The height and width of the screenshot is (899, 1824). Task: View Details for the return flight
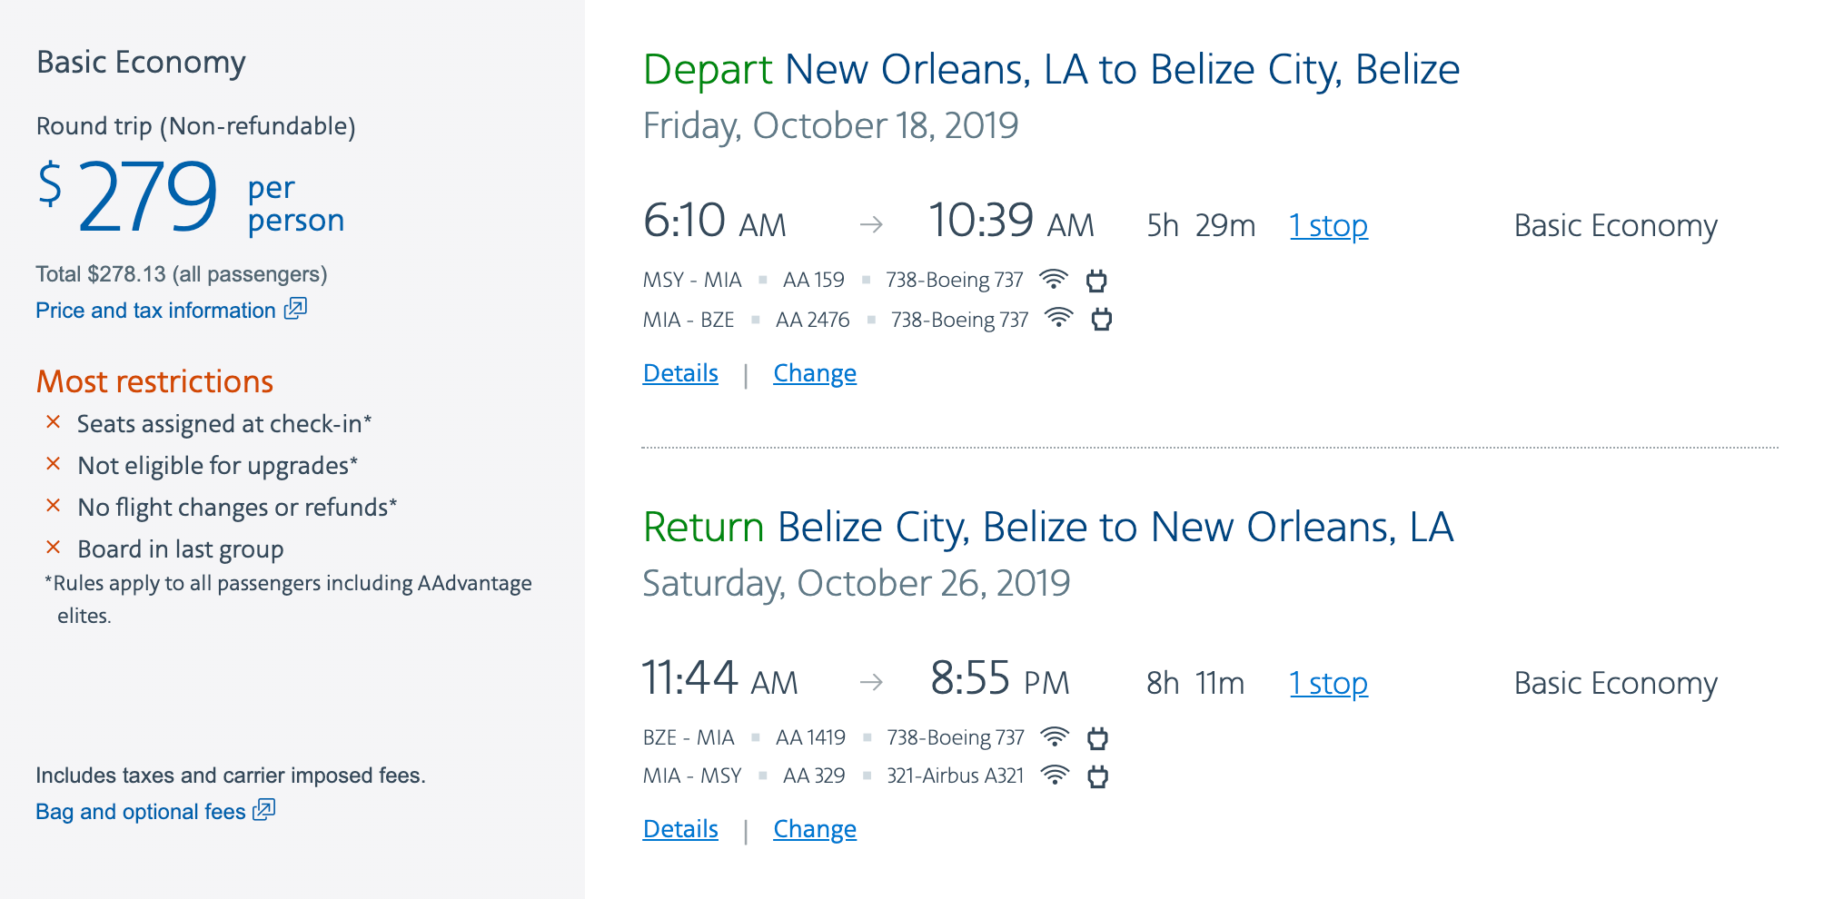click(680, 829)
